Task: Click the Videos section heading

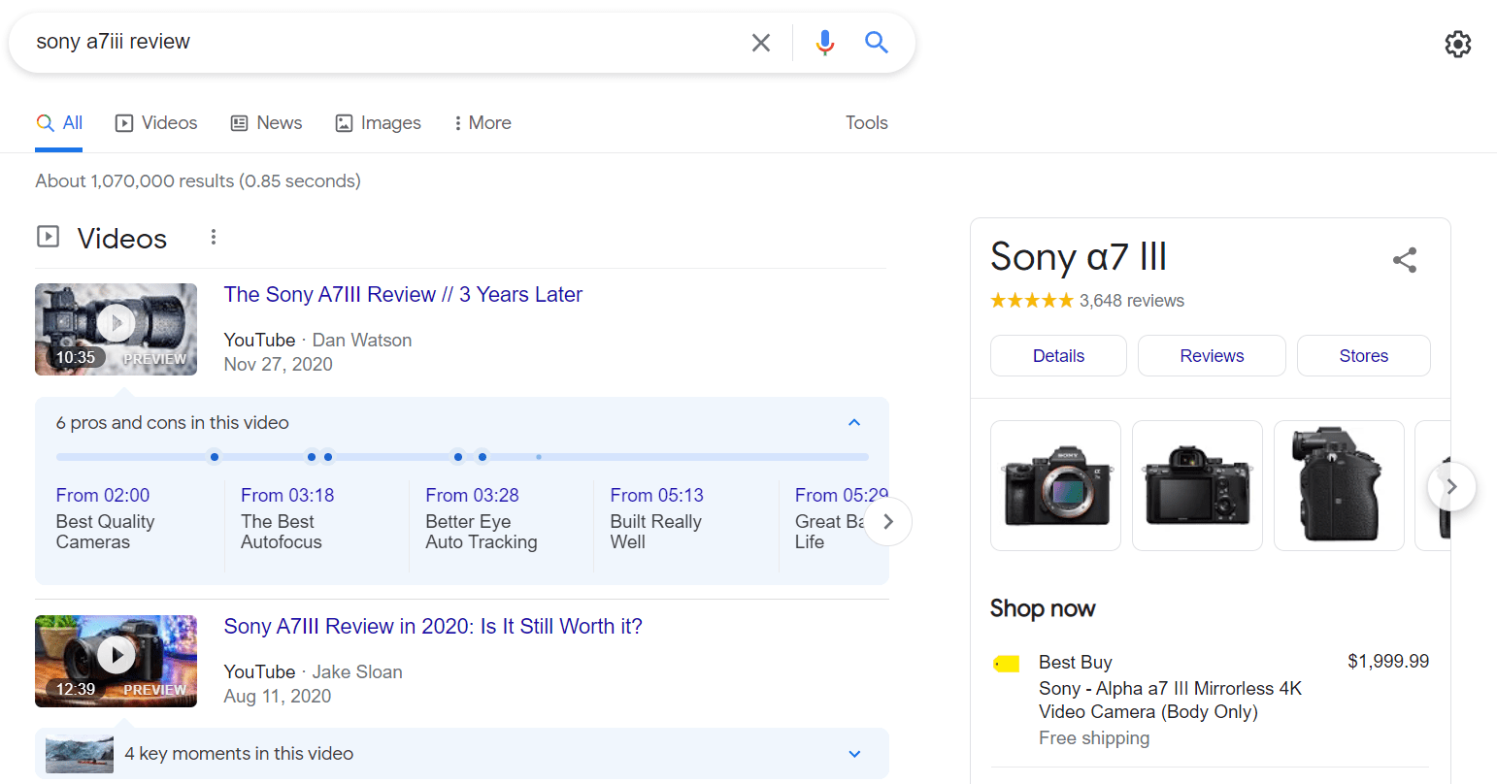Action: point(122,238)
